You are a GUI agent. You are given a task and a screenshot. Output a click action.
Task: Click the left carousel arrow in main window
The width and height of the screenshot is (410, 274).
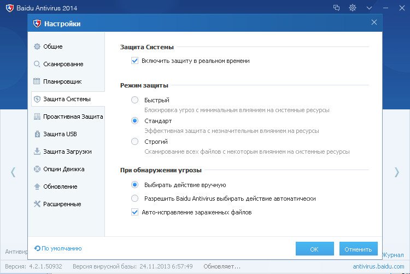[x=13, y=172]
